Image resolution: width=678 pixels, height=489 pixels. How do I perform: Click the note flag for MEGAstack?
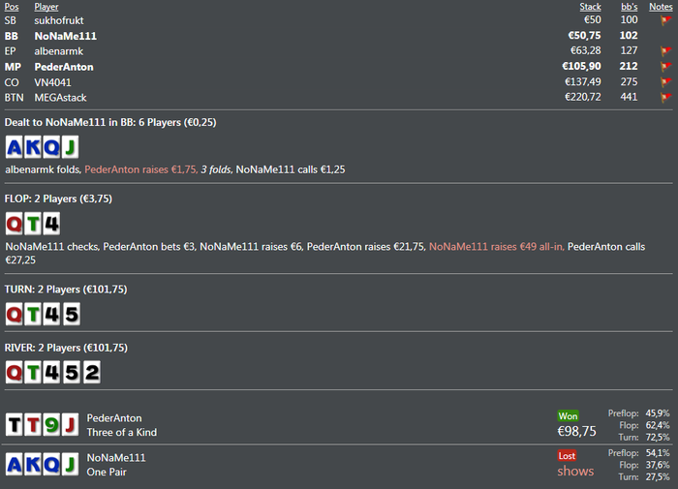tap(665, 98)
